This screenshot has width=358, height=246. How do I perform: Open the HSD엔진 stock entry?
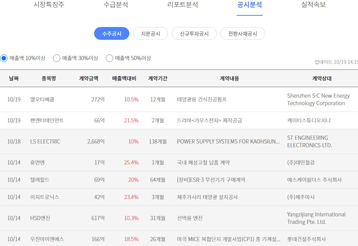(40, 218)
